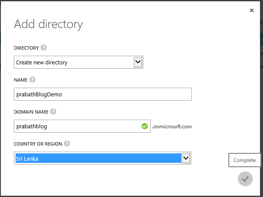Click the "Add directory" heading
This screenshot has width=263, height=197.
pyautogui.click(x=48, y=24)
